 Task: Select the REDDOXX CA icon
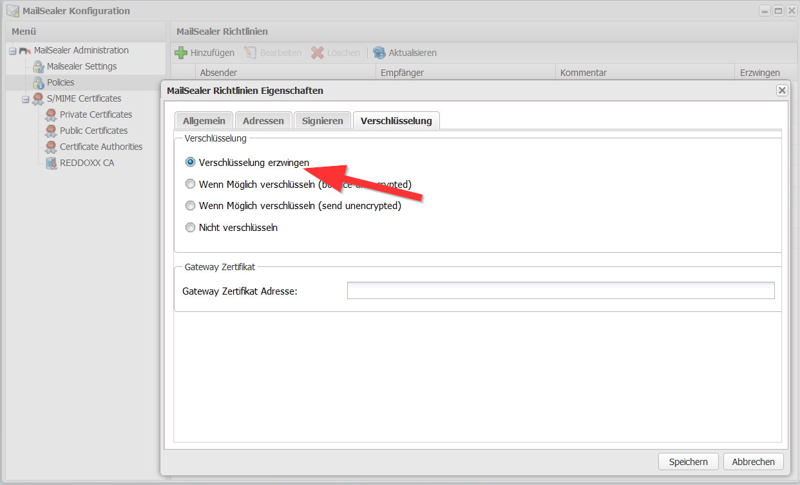tap(52, 163)
